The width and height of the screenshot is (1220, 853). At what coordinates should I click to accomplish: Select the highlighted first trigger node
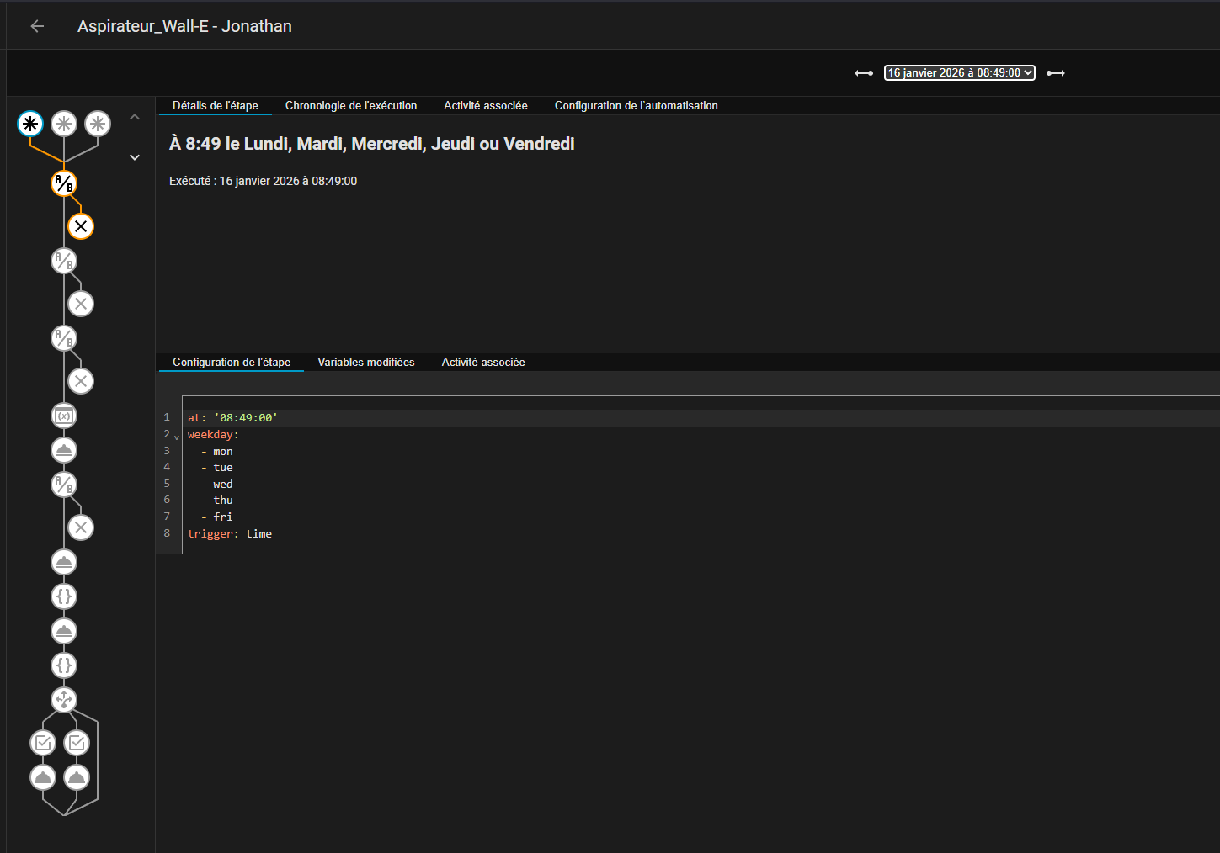pos(30,125)
